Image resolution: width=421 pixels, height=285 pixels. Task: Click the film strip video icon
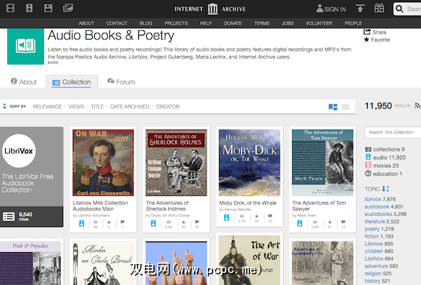tap(11, 9)
